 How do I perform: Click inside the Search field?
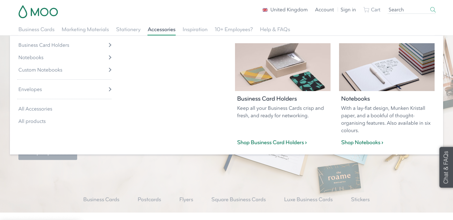408,10
